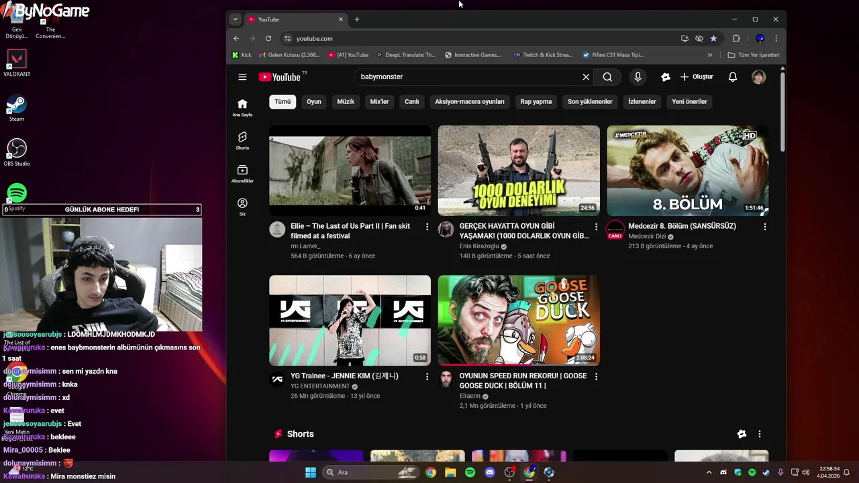Viewport: 859px width, 483px height.
Task: Go back in Chrome
Action: 236,38
